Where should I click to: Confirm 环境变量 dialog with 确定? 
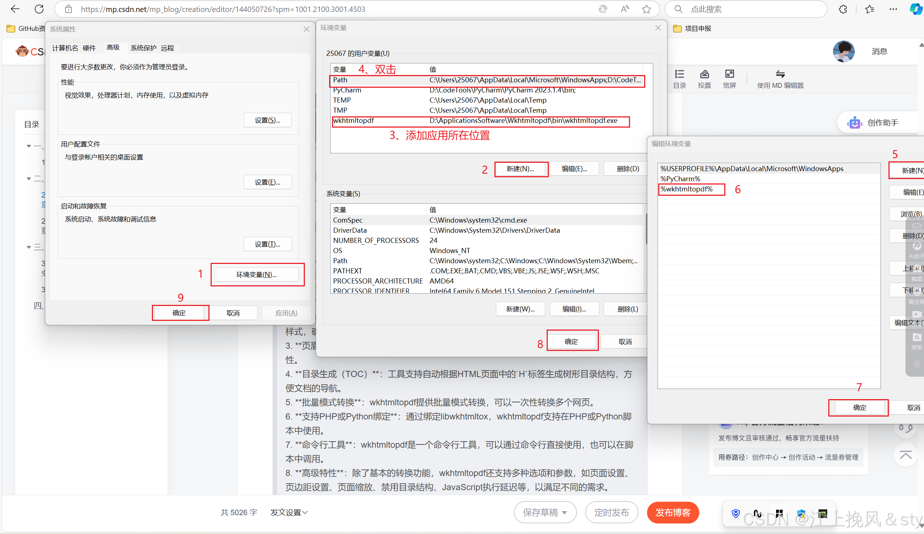pyautogui.click(x=571, y=341)
